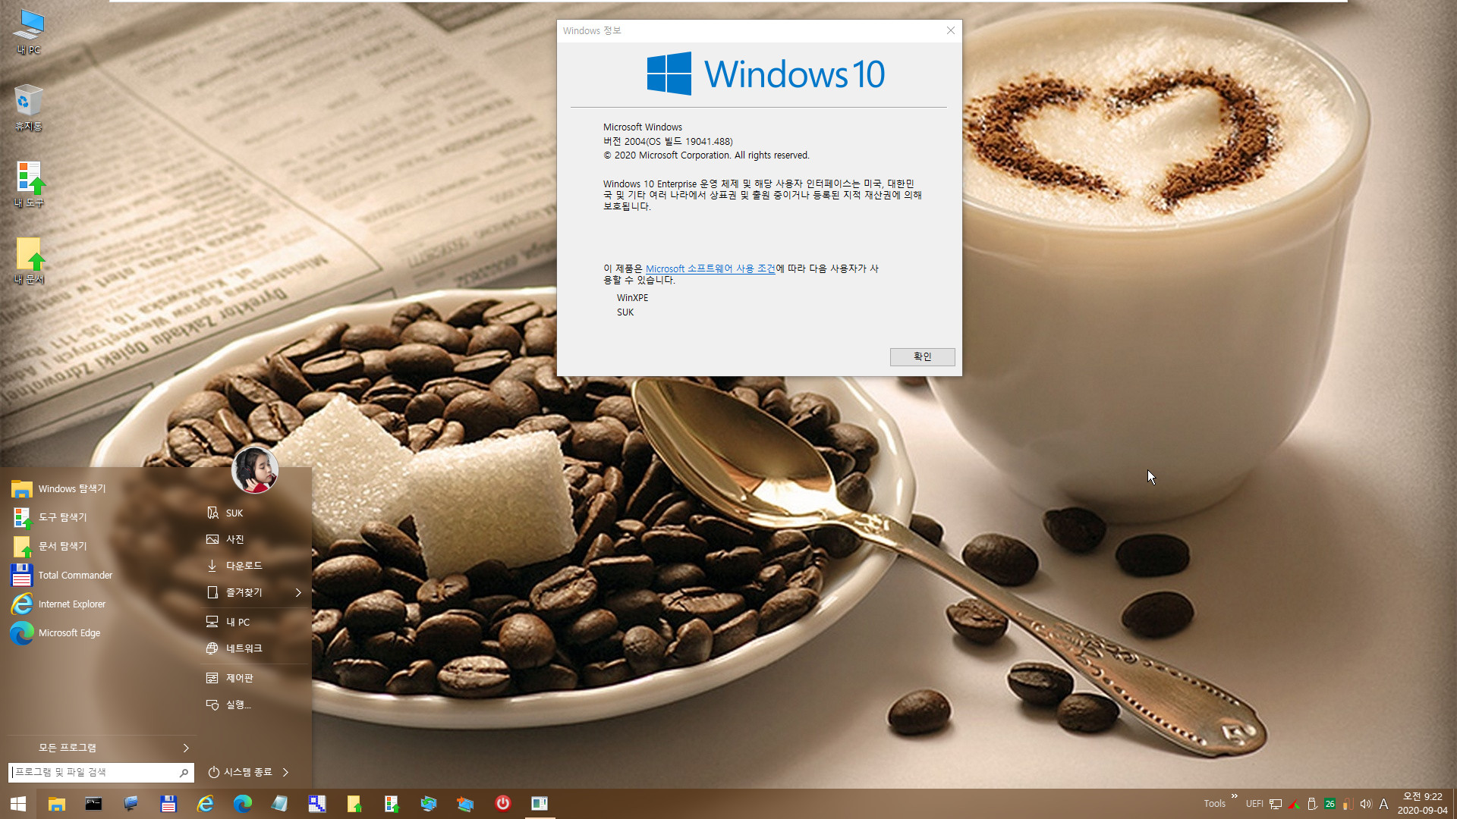This screenshot has height=819, width=1457.
Task: Launch Command Prompt from taskbar
Action: (x=93, y=804)
